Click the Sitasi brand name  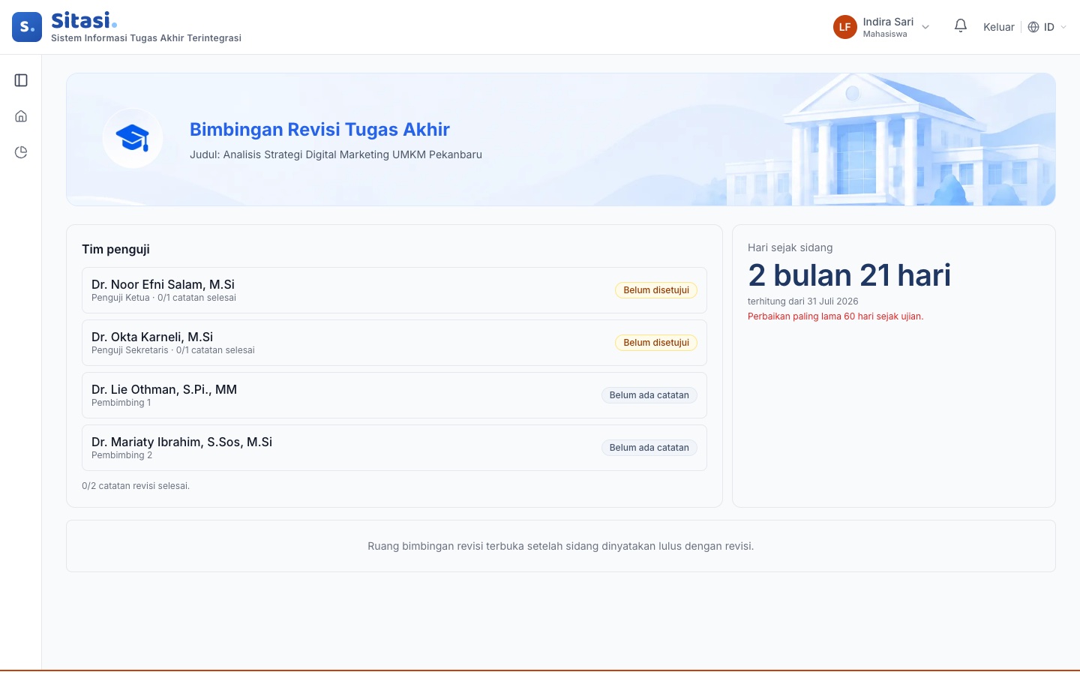coord(84,20)
